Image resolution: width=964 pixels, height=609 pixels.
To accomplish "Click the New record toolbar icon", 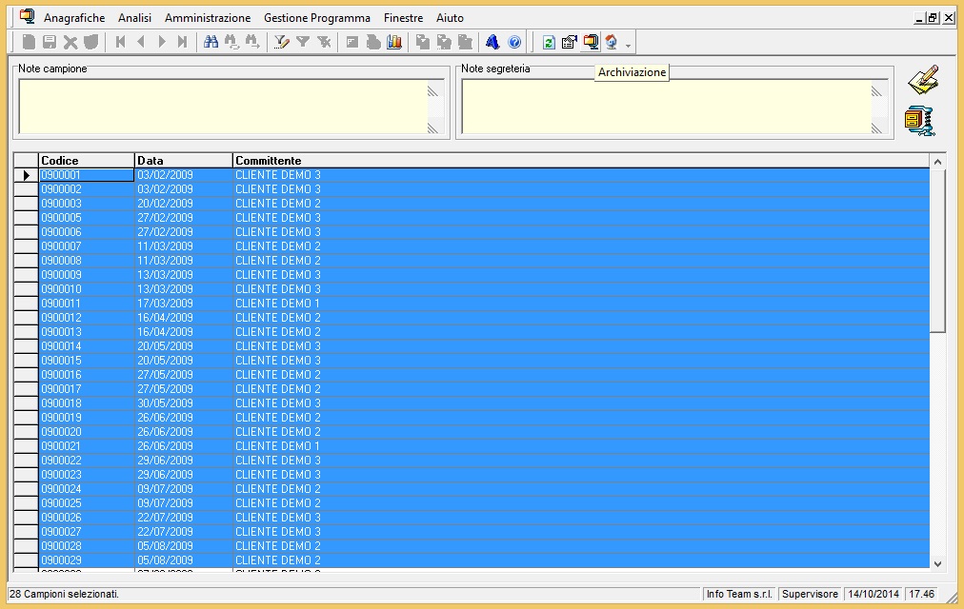I will pos(29,42).
